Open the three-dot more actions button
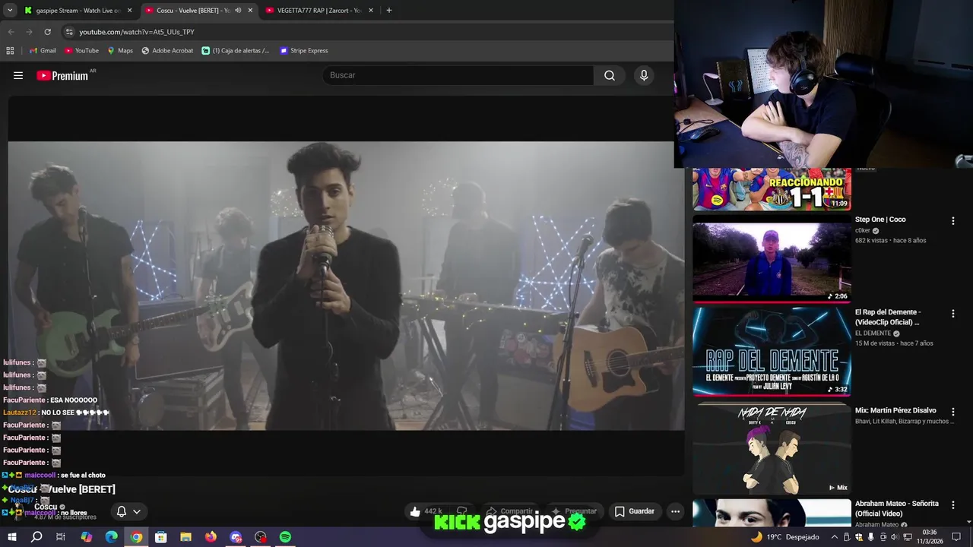The image size is (973, 547). [675, 511]
